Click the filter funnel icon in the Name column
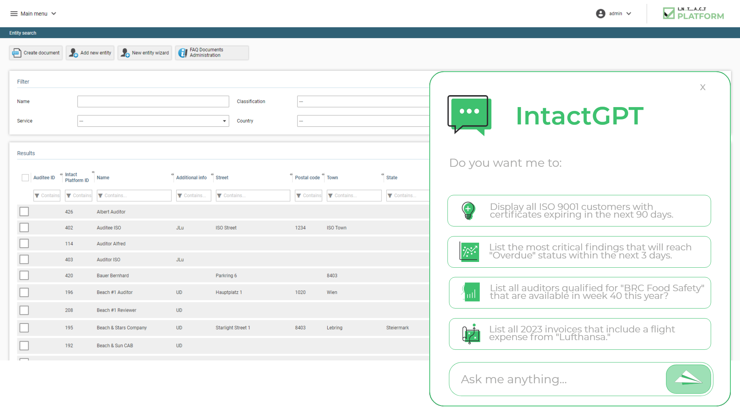Viewport: 740px width, 416px height. click(x=100, y=195)
